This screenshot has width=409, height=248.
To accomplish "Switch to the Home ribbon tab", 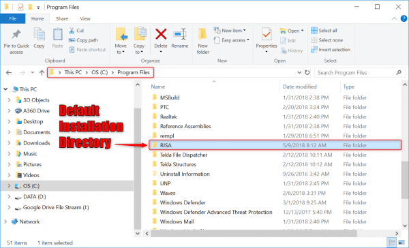I will [x=37, y=18].
